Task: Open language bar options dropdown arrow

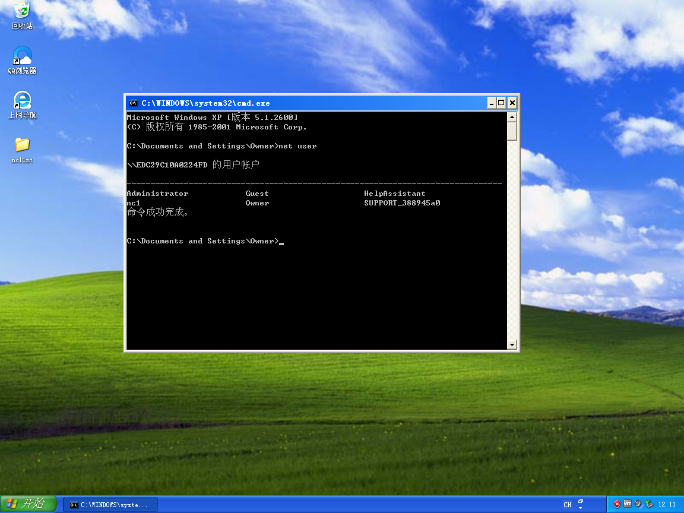Action: (581, 508)
